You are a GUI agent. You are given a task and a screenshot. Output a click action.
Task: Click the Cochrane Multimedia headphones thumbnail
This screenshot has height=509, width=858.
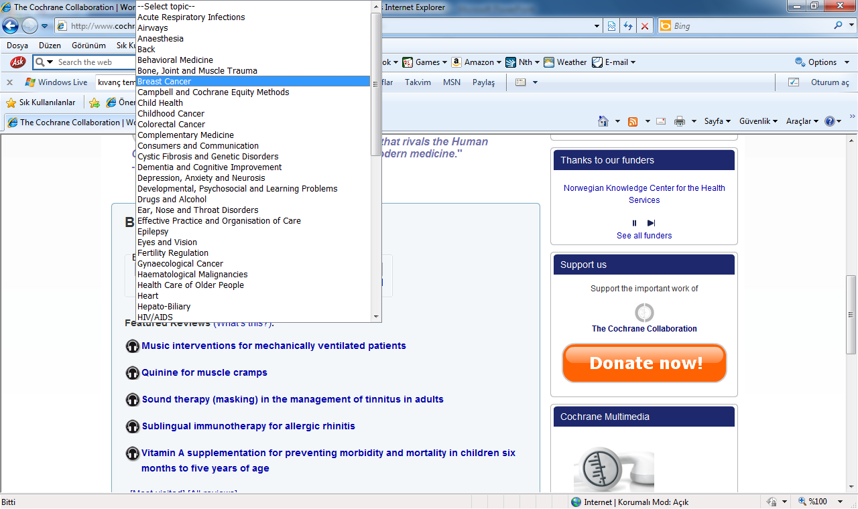click(614, 470)
